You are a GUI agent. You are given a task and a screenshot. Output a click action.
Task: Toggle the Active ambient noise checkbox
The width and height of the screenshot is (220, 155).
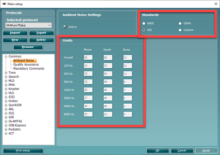point(65,27)
